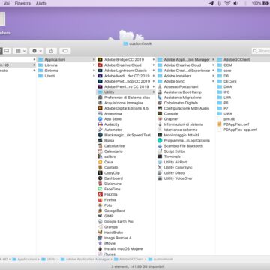270x270 pixels.
Task: Click the PDAppFlex.swf file icon
Action: tap(220, 124)
